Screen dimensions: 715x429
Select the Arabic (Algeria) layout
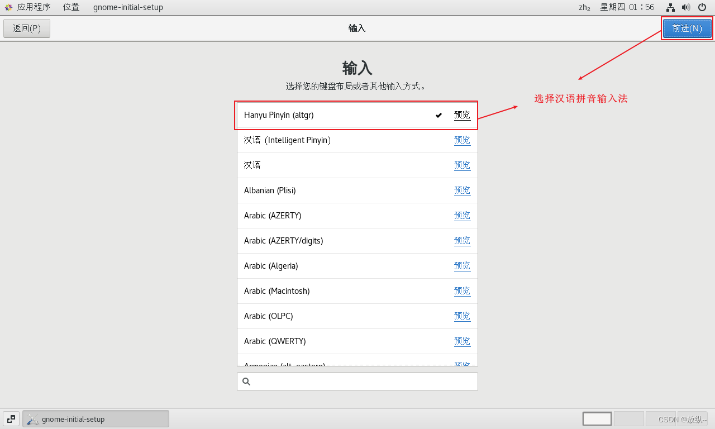click(x=357, y=266)
